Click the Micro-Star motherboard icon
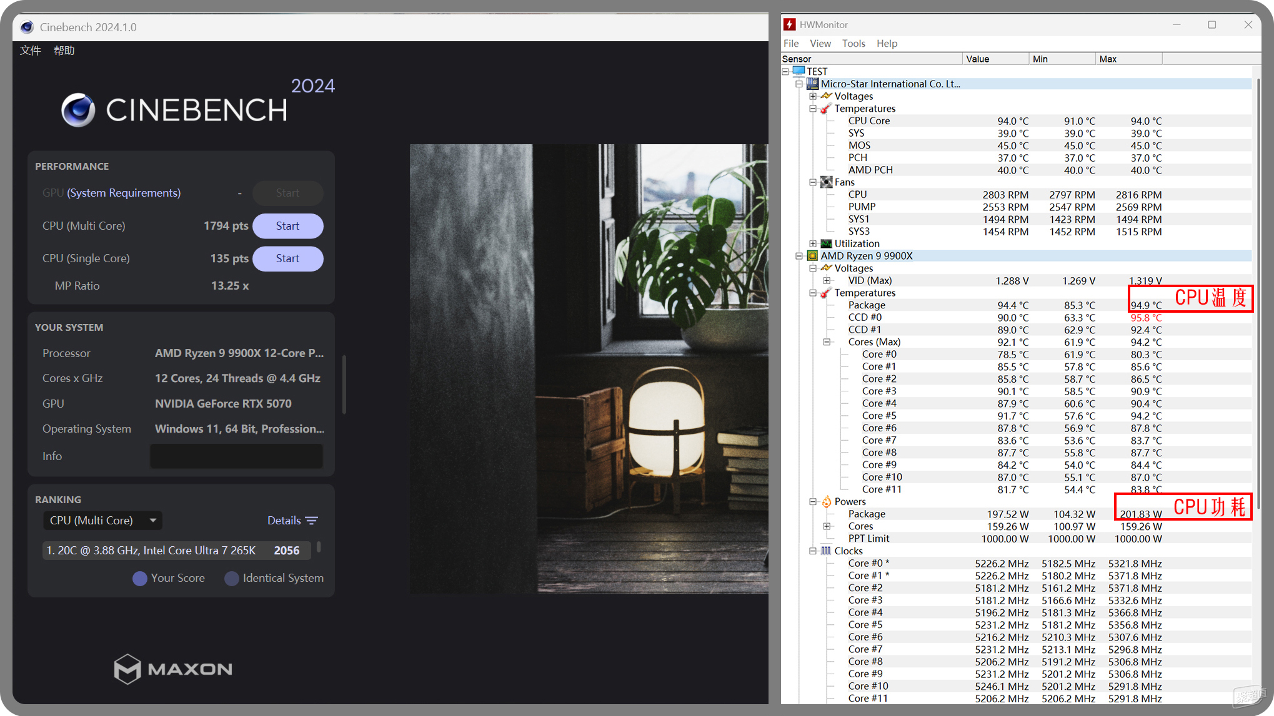 (812, 84)
